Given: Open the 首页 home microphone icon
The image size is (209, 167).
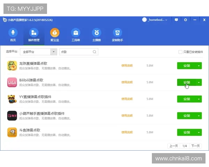Looking at the screenshot, I should (13, 33).
